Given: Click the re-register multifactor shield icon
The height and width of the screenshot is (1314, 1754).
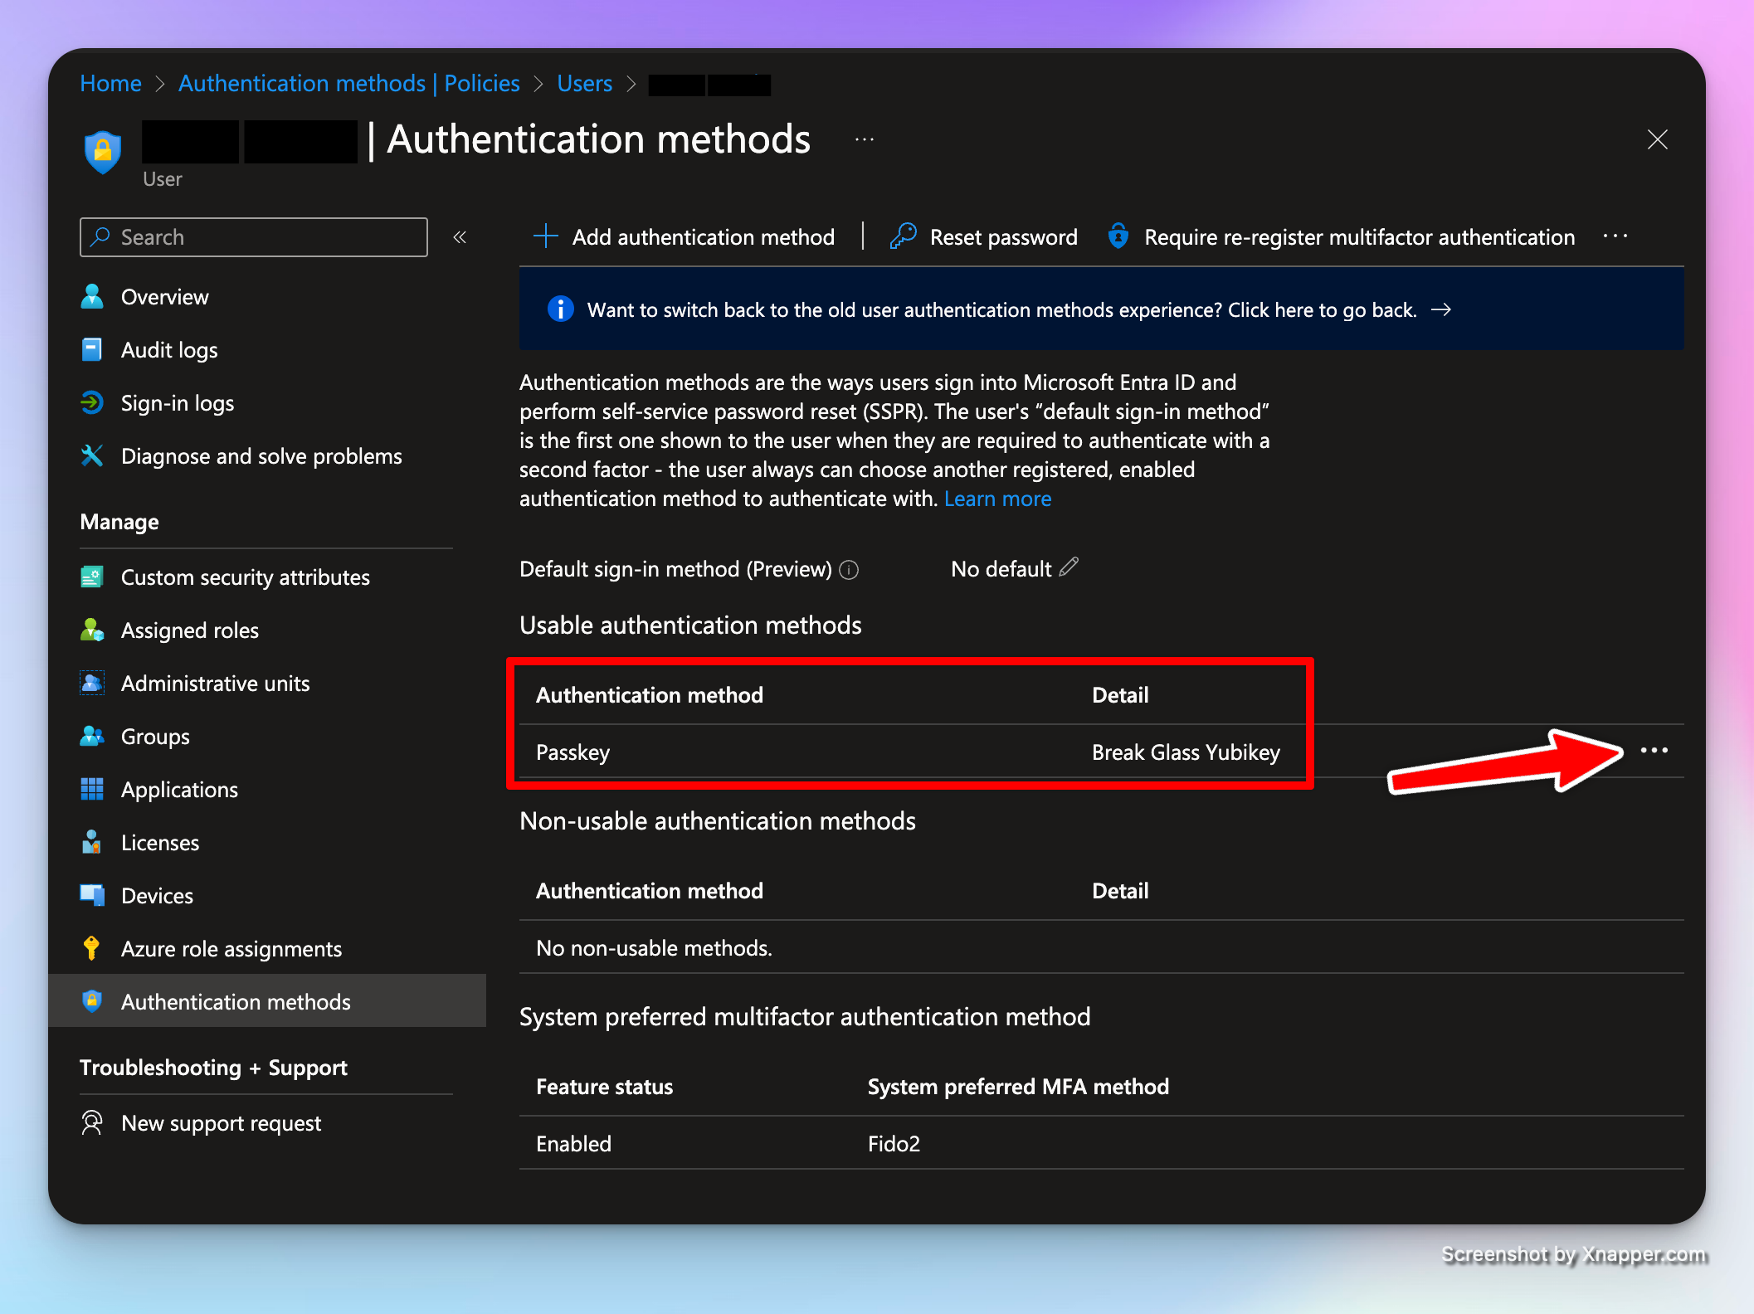Looking at the screenshot, I should 1118,236.
